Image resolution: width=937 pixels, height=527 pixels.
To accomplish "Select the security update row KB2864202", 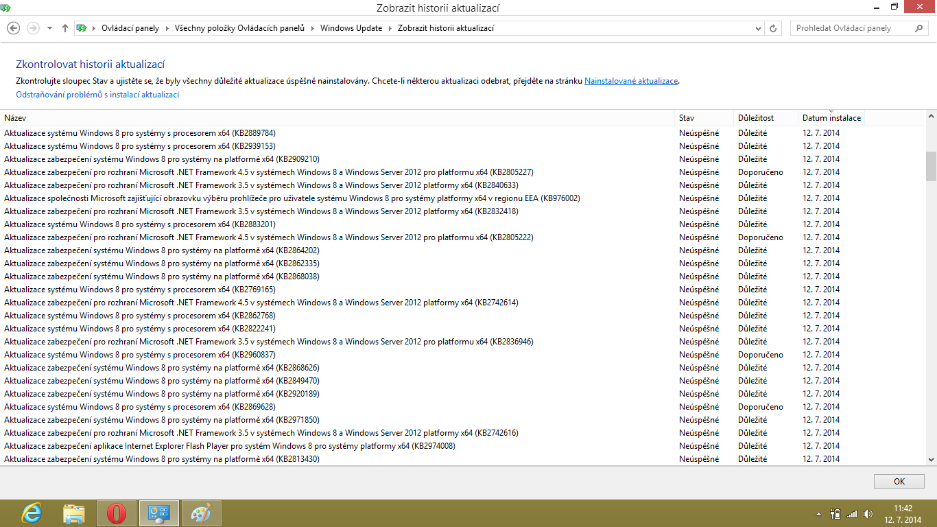I will [x=462, y=250].
